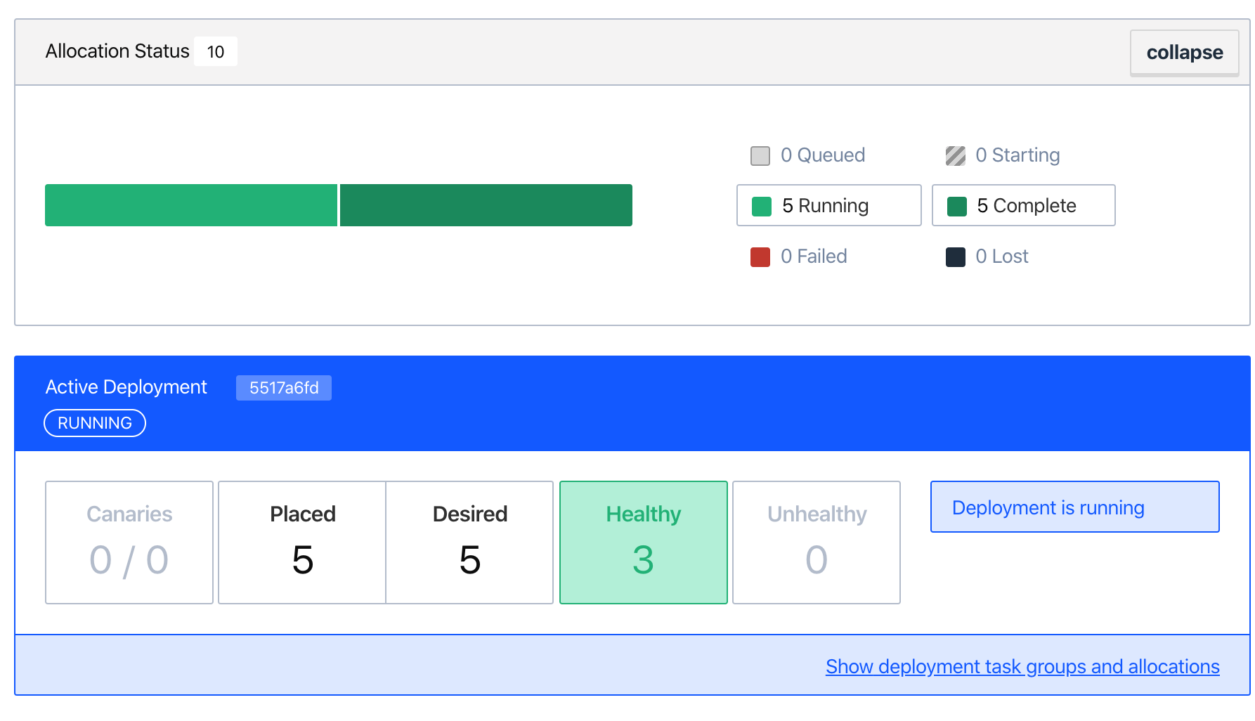Screen dimensions: 1255x721
Task: Click the Deployment is running notice
Action: pos(1075,507)
